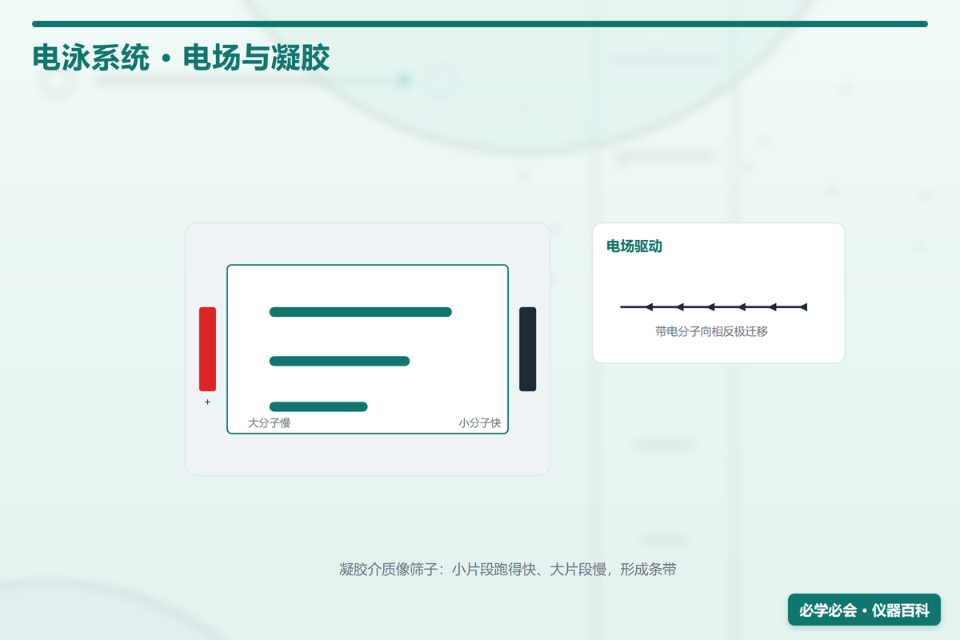Image resolution: width=960 pixels, height=640 pixels.
Task: Click the longest green band in gel
Action: tap(361, 312)
